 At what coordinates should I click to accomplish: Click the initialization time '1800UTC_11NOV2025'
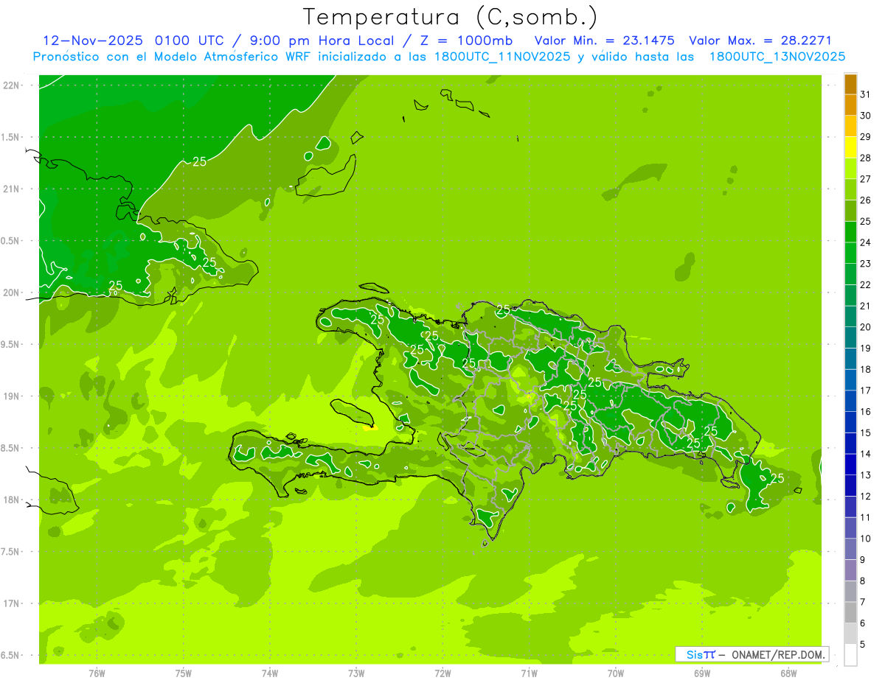coord(502,57)
